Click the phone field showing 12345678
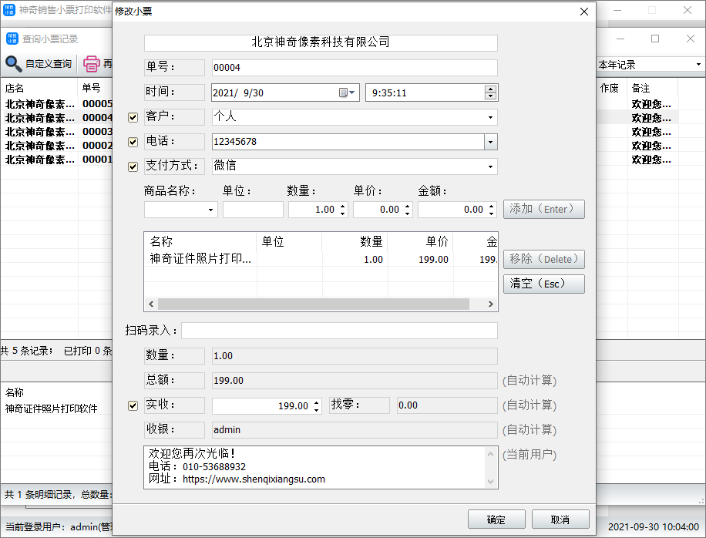This screenshot has width=706, height=538. [x=348, y=143]
